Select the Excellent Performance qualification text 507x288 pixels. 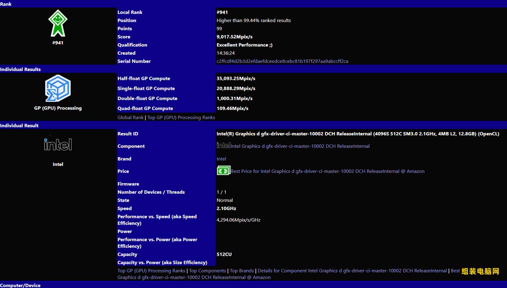click(x=245, y=45)
